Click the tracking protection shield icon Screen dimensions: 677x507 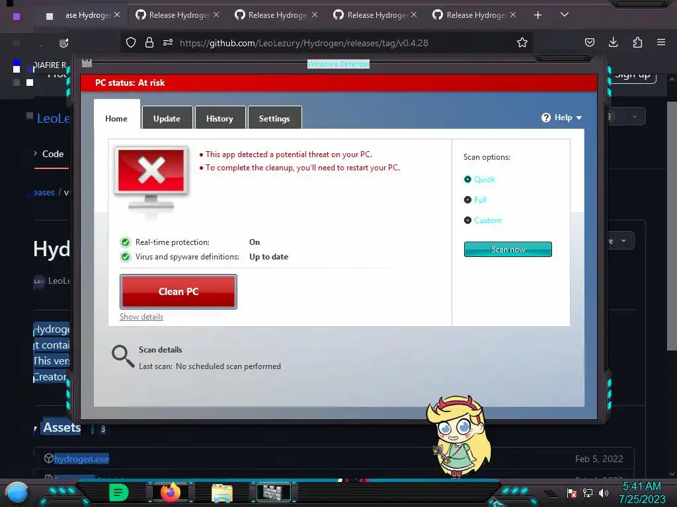coord(131,42)
